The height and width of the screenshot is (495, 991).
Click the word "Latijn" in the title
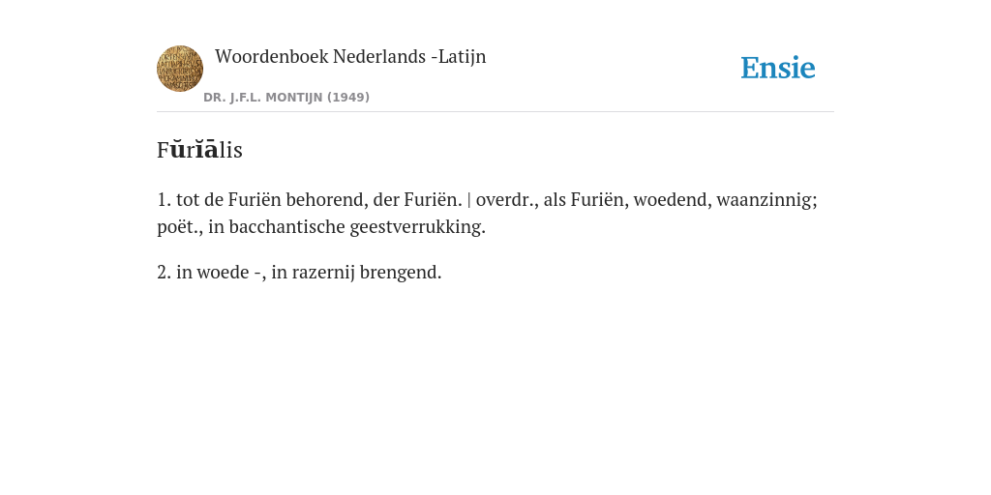[462, 56]
